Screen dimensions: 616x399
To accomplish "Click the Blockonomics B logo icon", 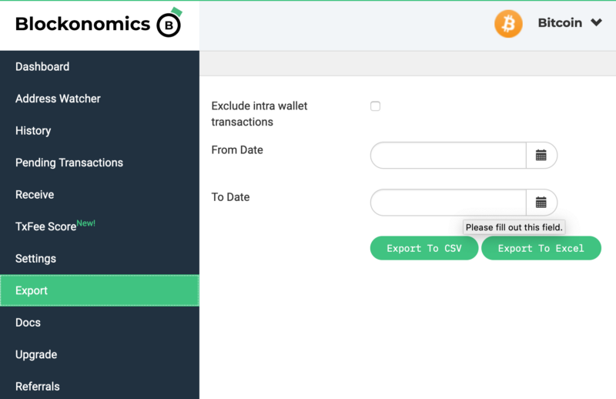I will tap(169, 23).
